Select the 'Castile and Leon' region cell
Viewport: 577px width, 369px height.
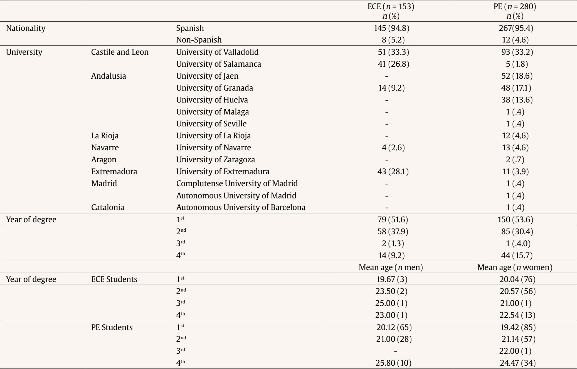click(x=120, y=52)
